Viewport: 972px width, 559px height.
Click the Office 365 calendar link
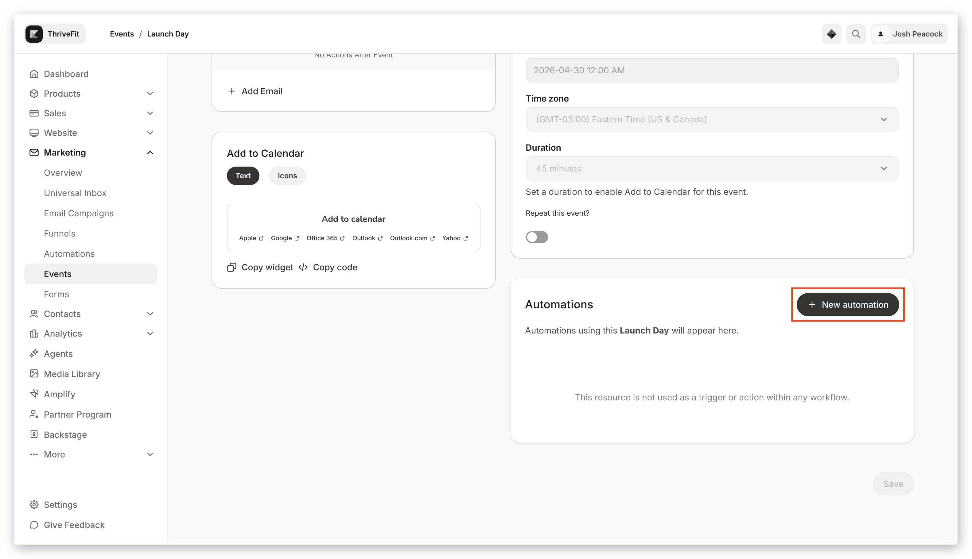325,238
